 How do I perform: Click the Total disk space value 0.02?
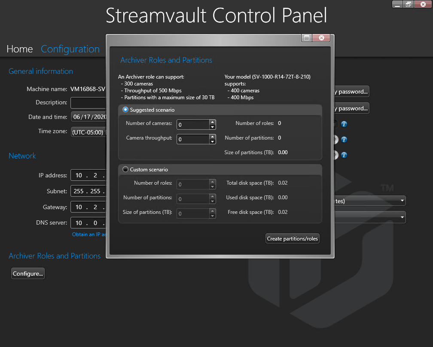tap(283, 183)
